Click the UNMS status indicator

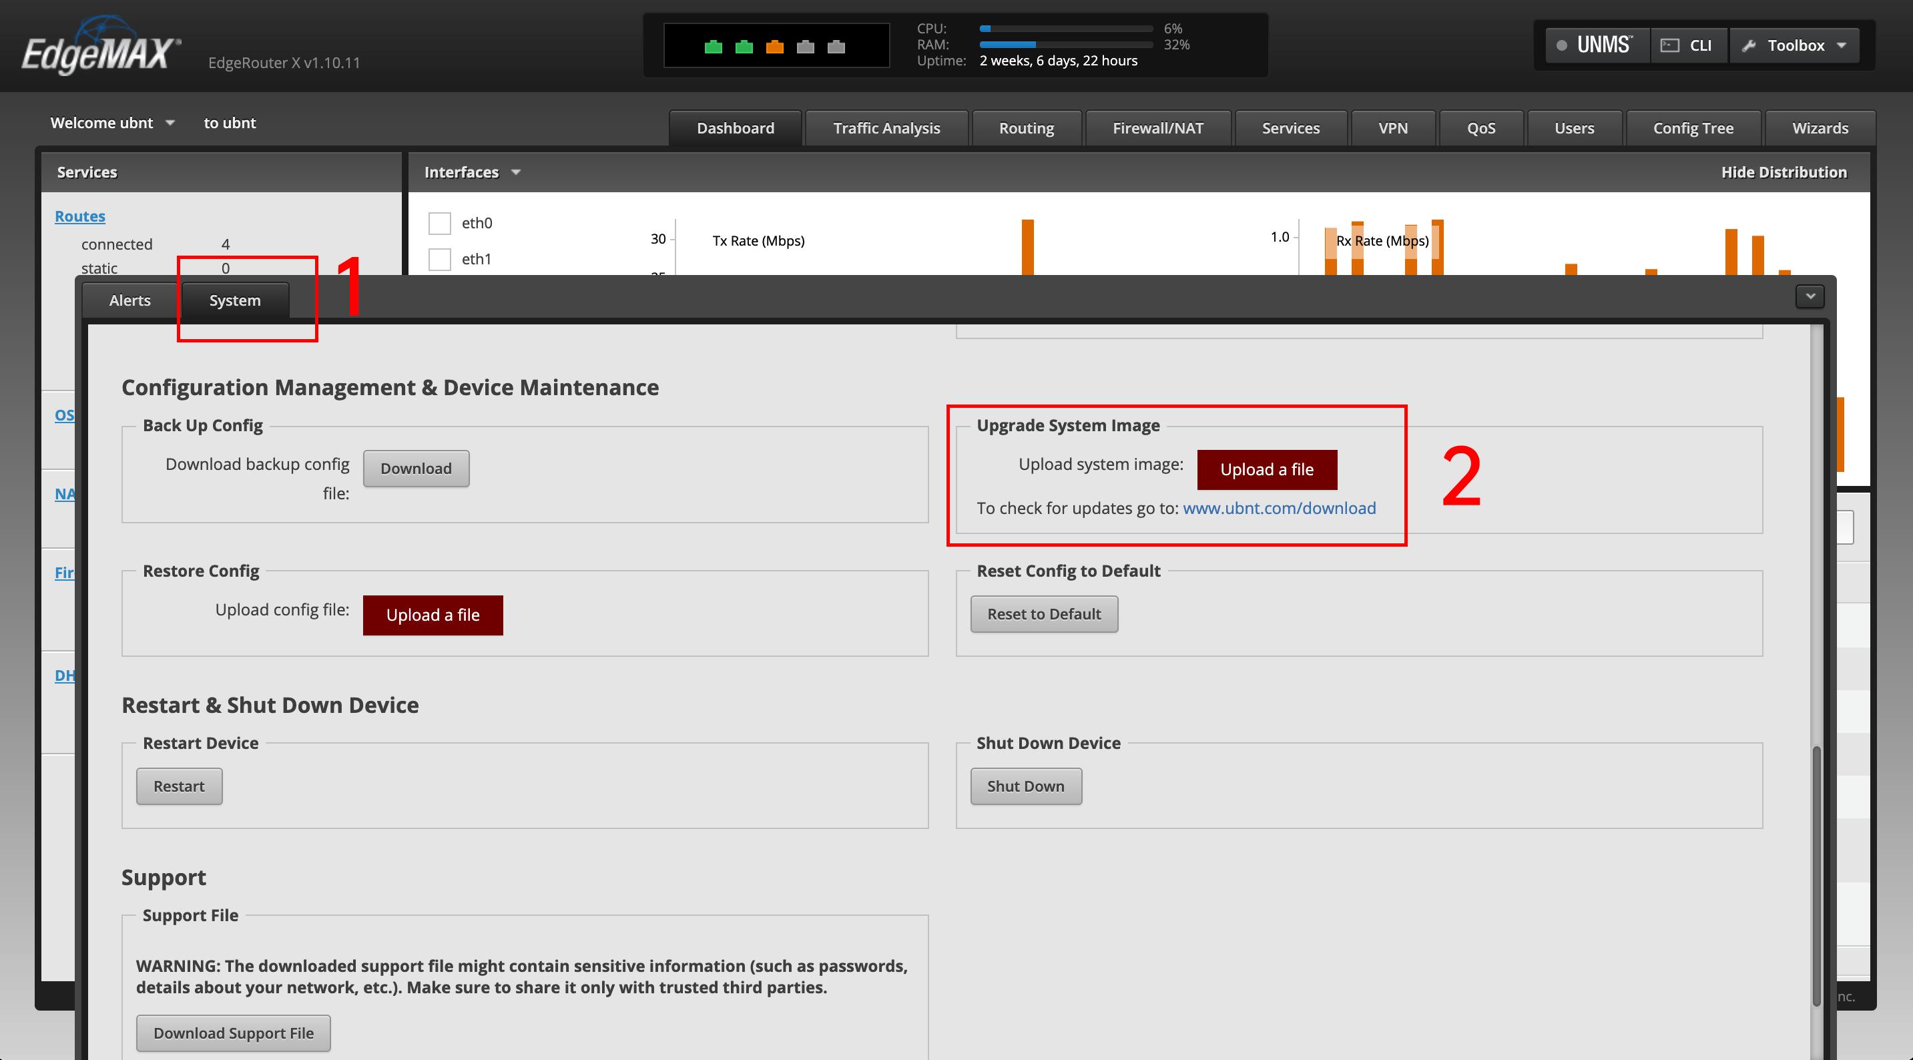(1562, 45)
